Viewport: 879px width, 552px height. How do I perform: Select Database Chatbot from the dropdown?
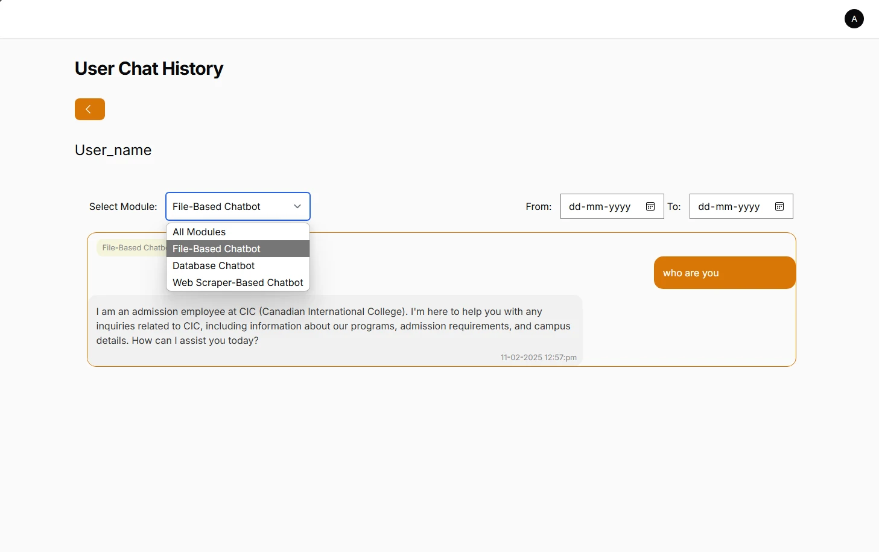tap(214, 265)
